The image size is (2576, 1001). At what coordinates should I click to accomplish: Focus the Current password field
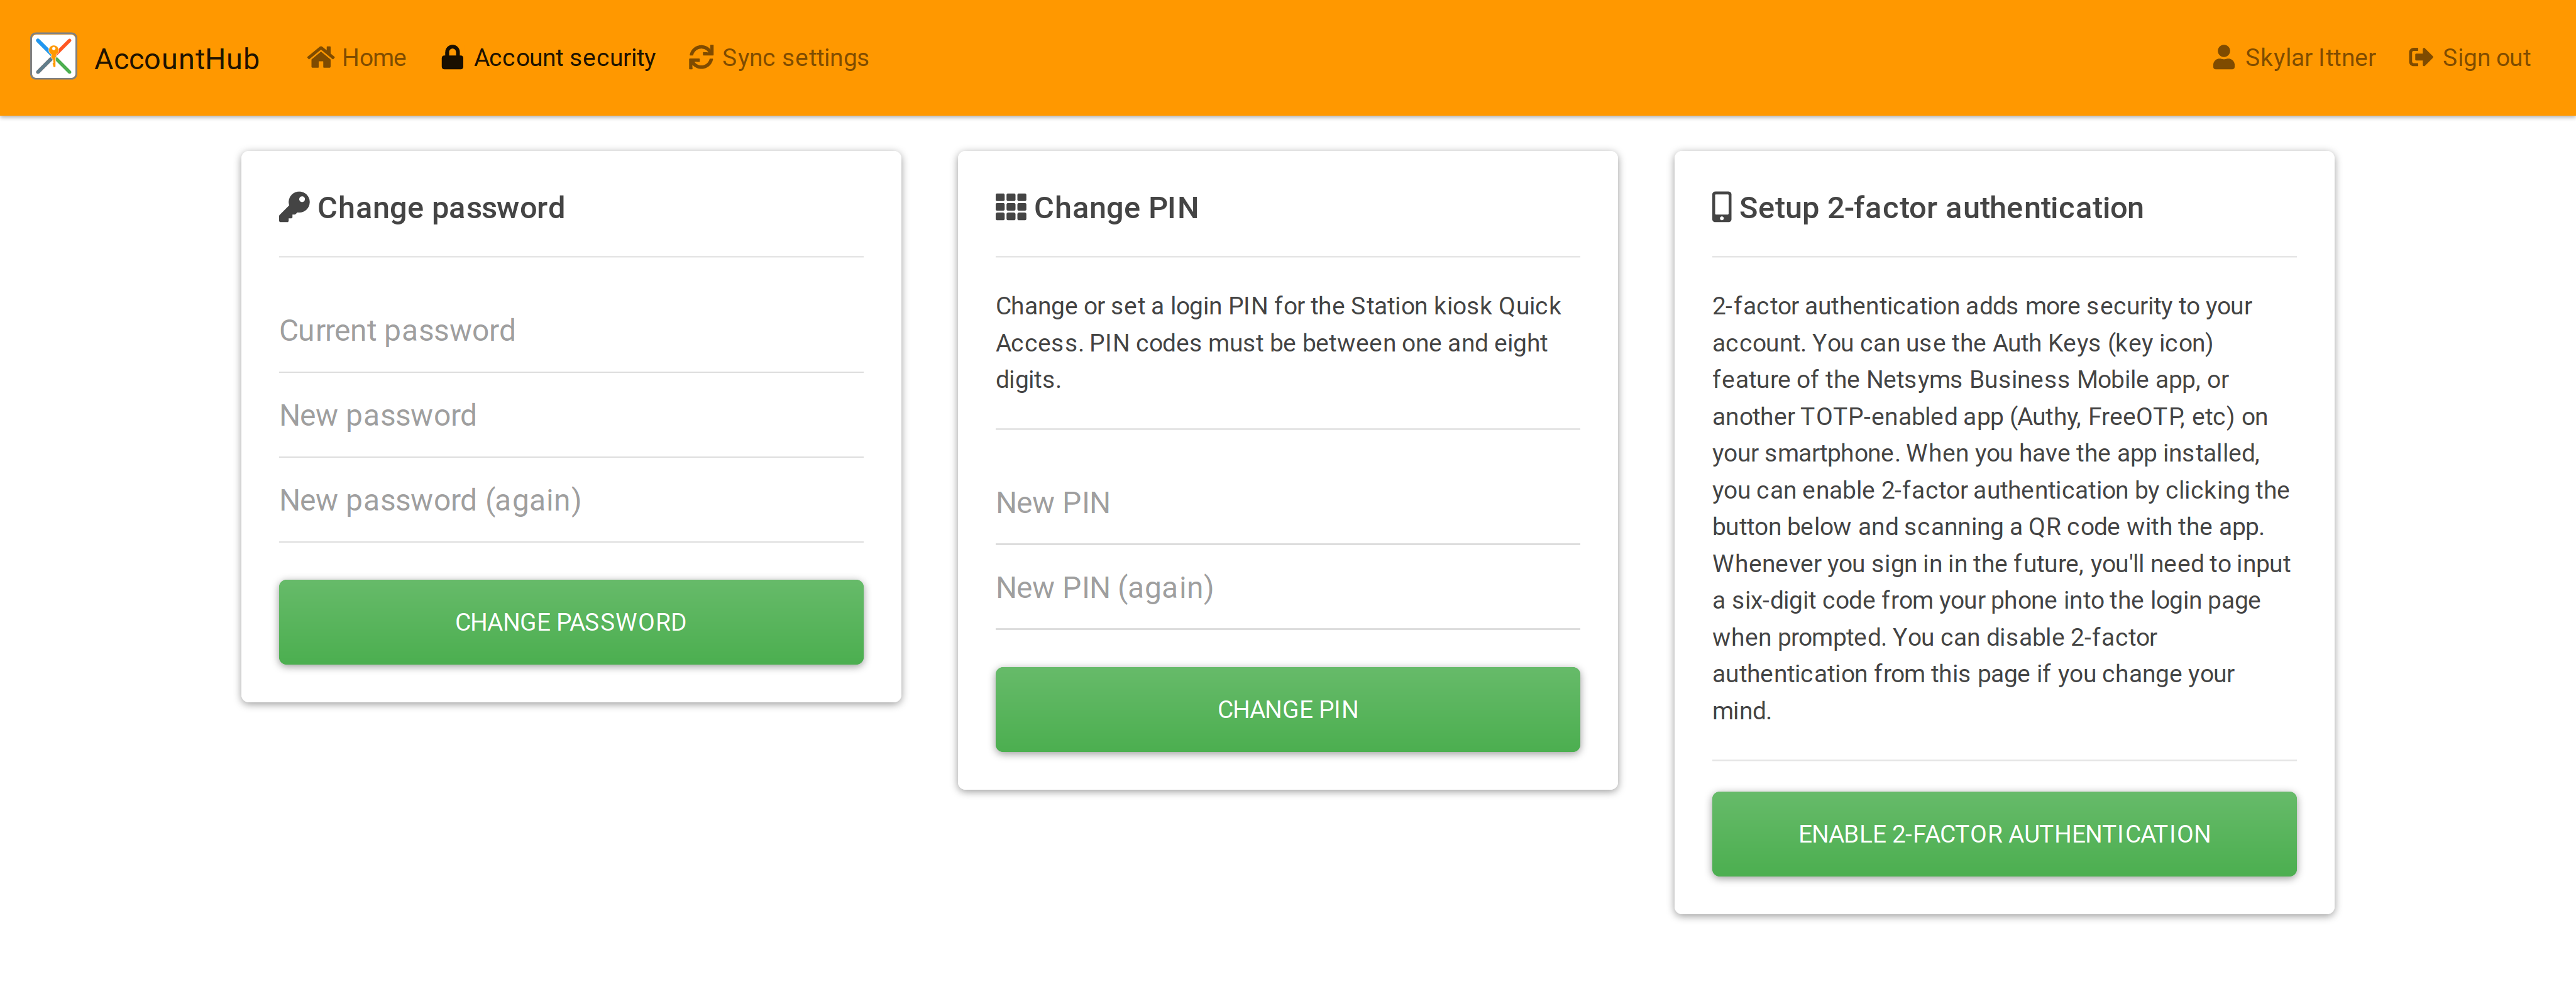coord(571,331)
